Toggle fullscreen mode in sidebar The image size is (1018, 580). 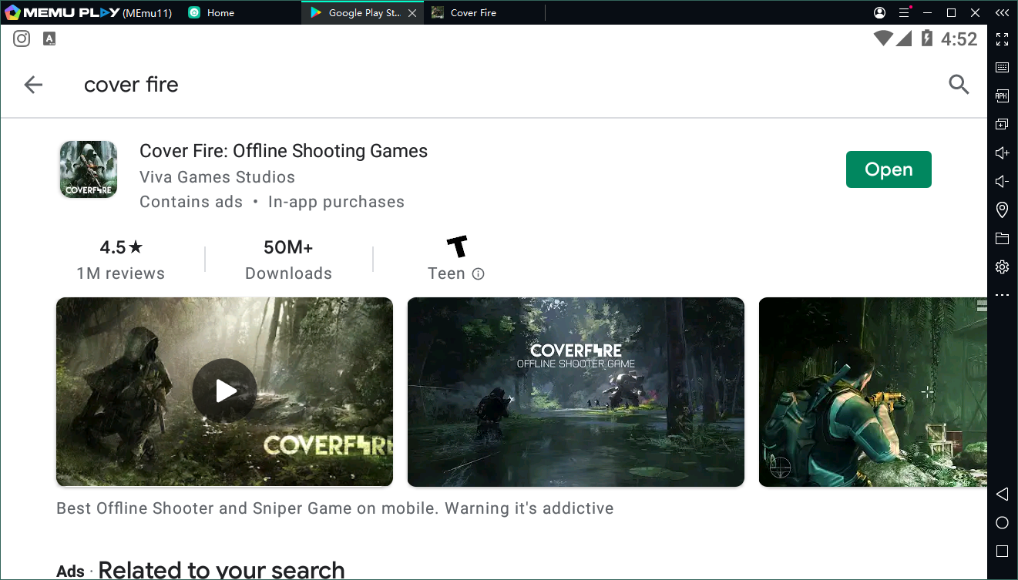pos(1002,39)
